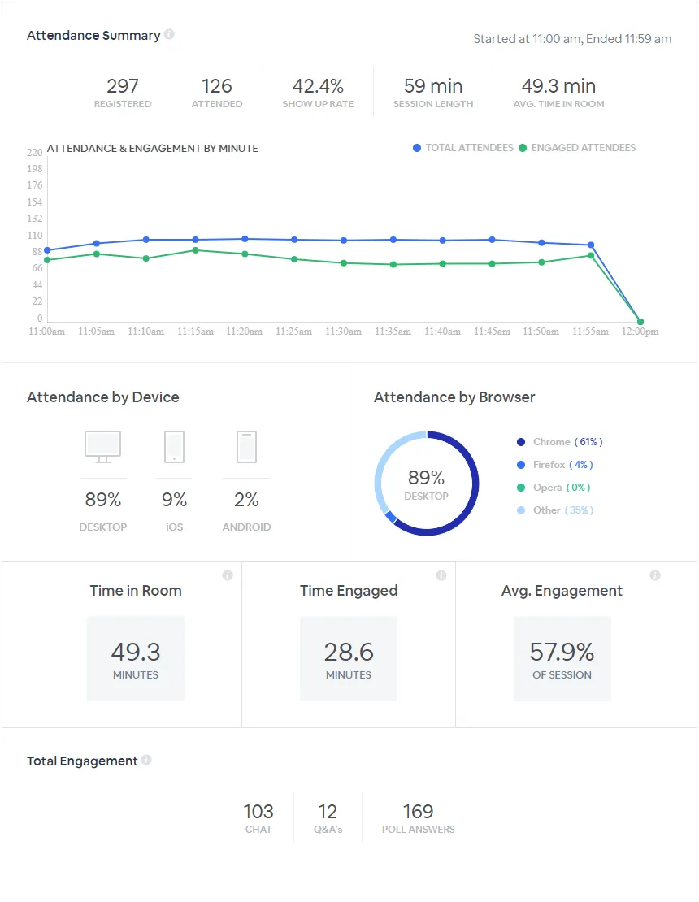The height and width of the screenshot is (902, 699).
Task: Click the 57.9% Of Session value box
Action: (562, 659)
